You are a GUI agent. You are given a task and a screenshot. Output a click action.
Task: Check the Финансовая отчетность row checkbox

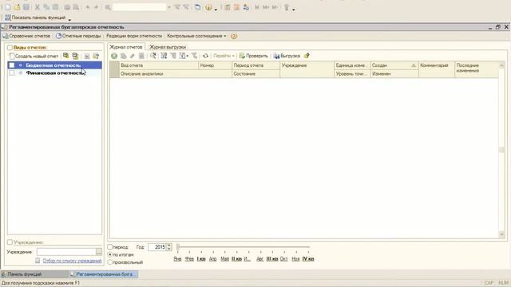pyautogui.click(x=12, y=73)
